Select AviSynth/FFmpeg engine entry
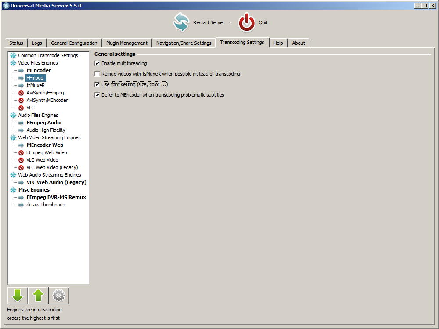 click(45, 93)
